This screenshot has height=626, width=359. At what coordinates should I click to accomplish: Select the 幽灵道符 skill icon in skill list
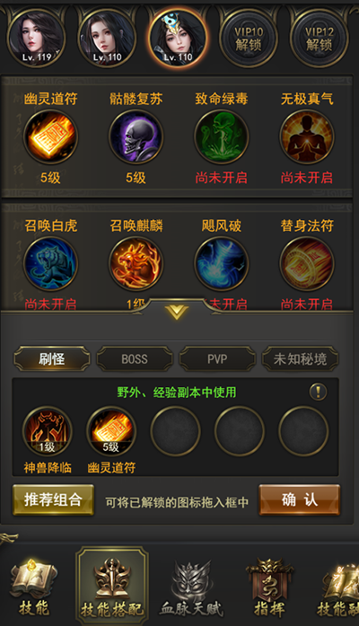click(x=50, y=137)
